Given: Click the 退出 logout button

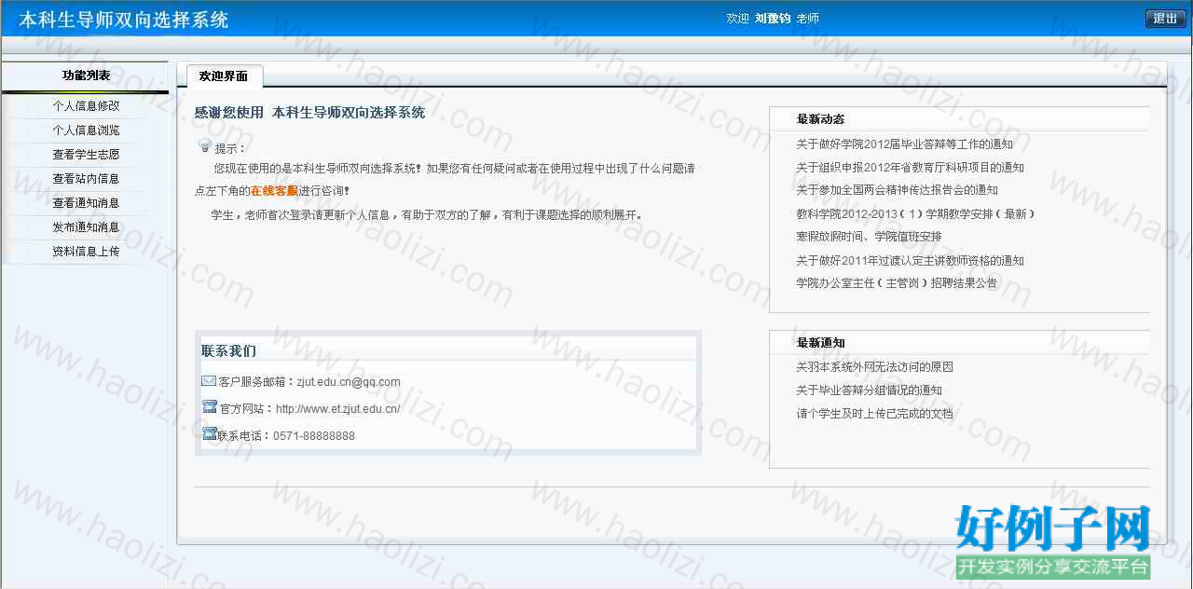Looking at the screenshot, I should [1165, 19].
